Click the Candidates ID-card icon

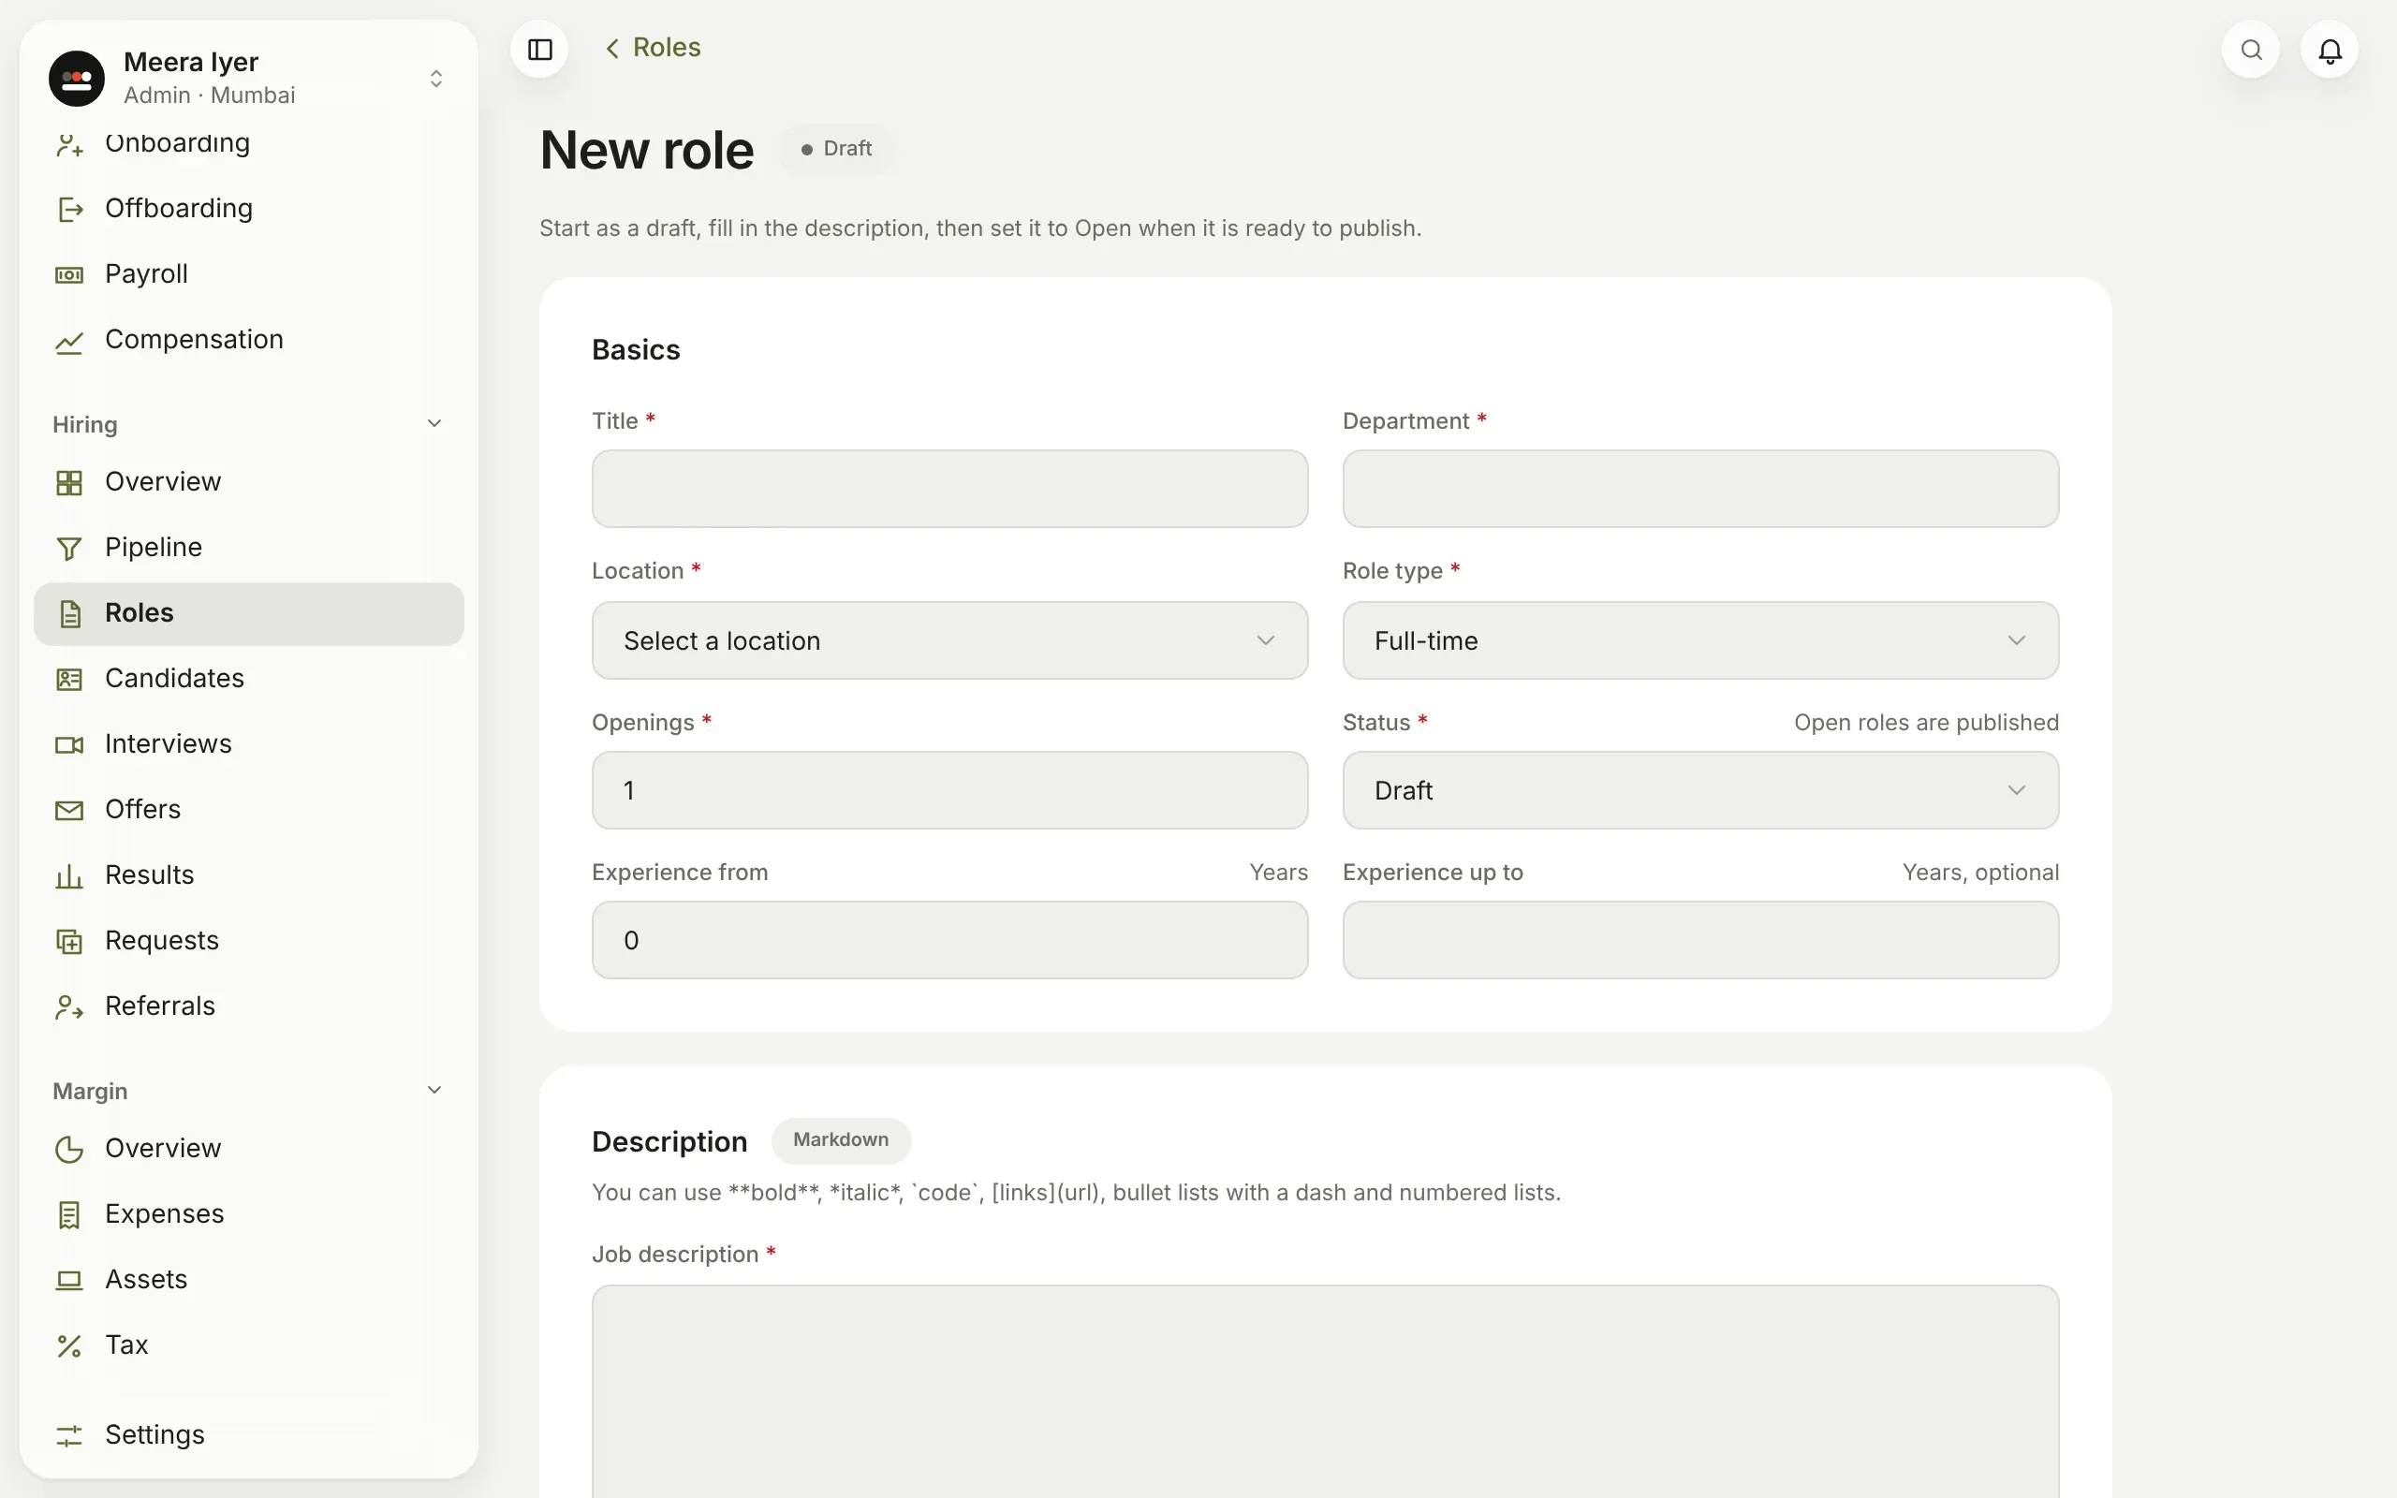coord(69,679)
